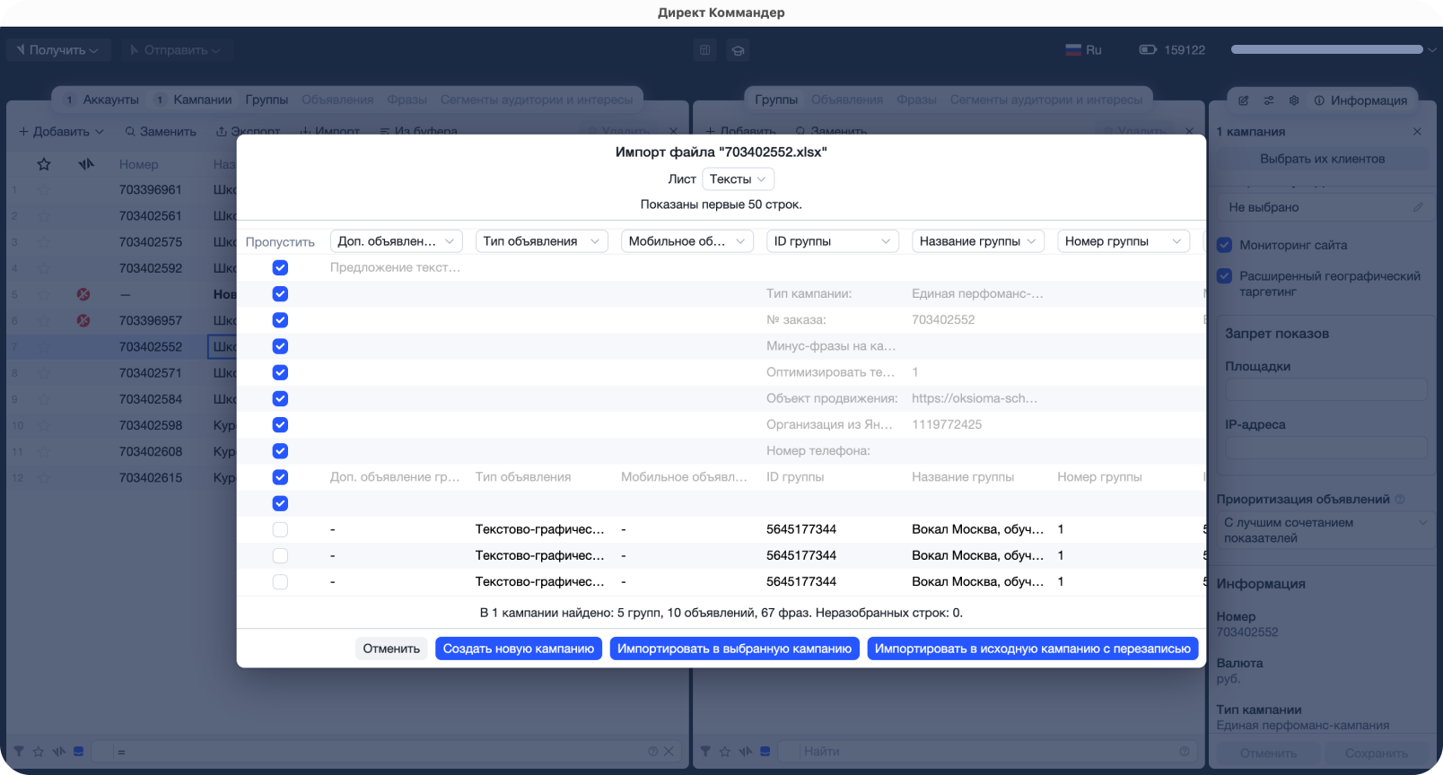Open the edit pencil tab in right panel
Image resolution: width=1443 pixels, height=775 pixels.
[x=1244, y=100]
